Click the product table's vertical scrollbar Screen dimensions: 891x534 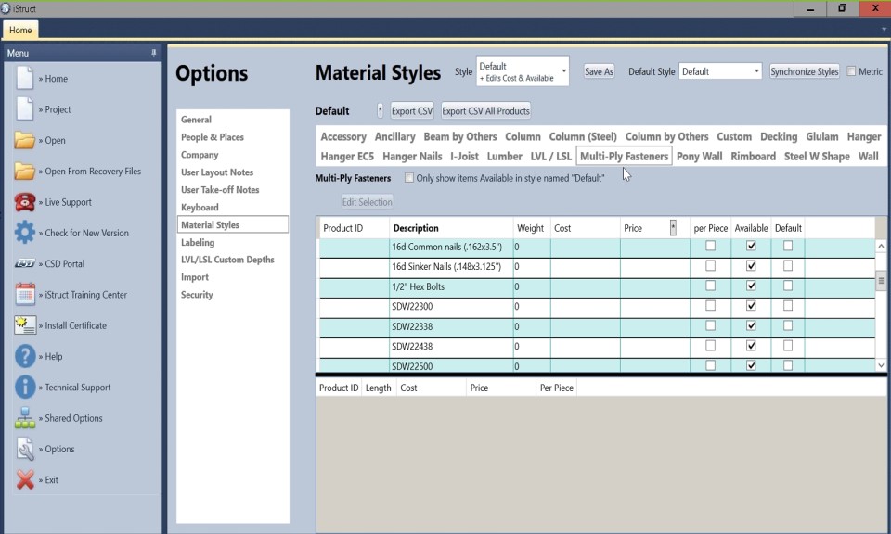point(881,282)
